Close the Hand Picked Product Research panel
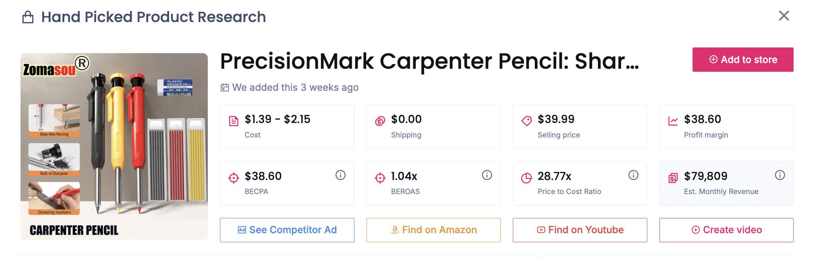 point(784,16)
